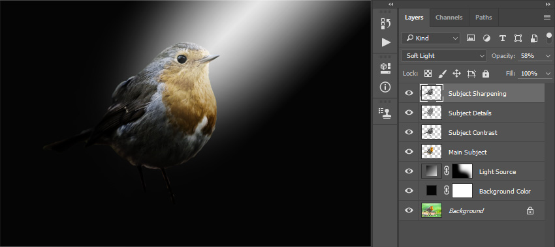Open the Info panel icon
This screenshot has width=555, height=247.
(385, 87)
